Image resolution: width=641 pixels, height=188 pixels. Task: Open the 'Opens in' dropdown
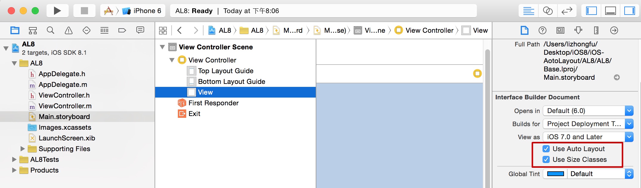tap(588, 111)
